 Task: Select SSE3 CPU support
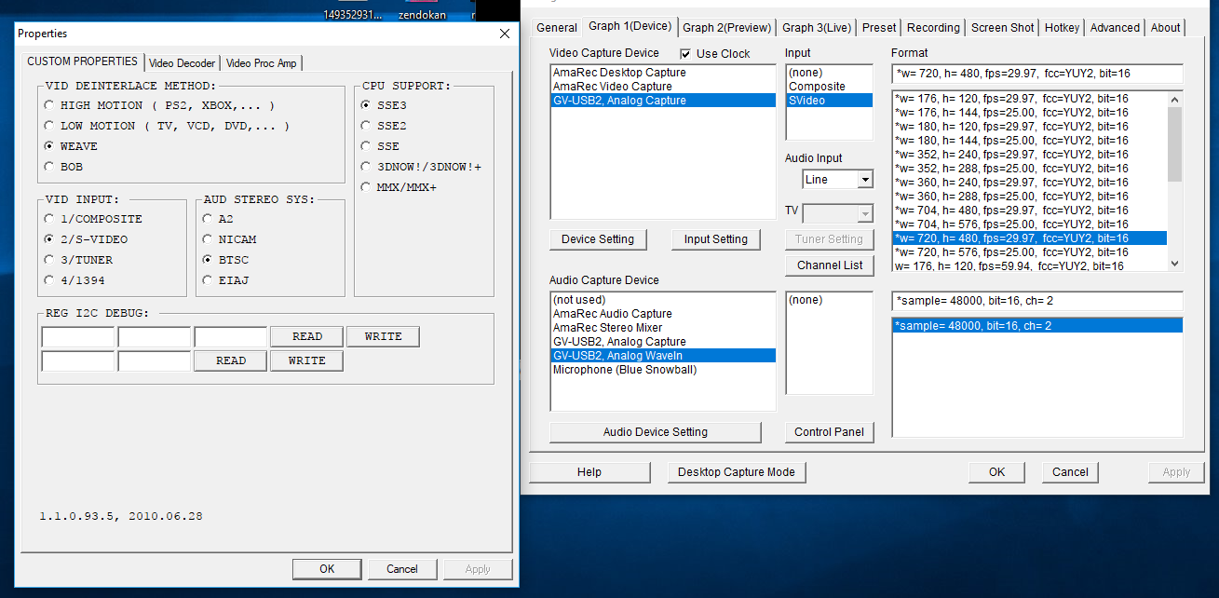point(366,105)
